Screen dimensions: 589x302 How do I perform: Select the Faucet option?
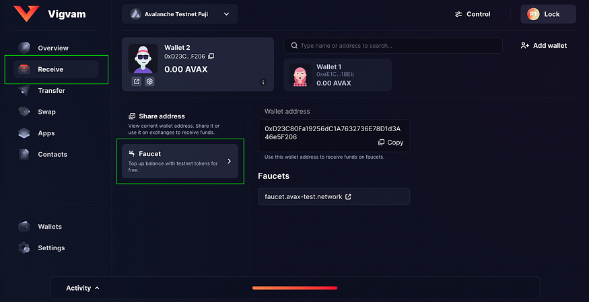click(180, 161)
